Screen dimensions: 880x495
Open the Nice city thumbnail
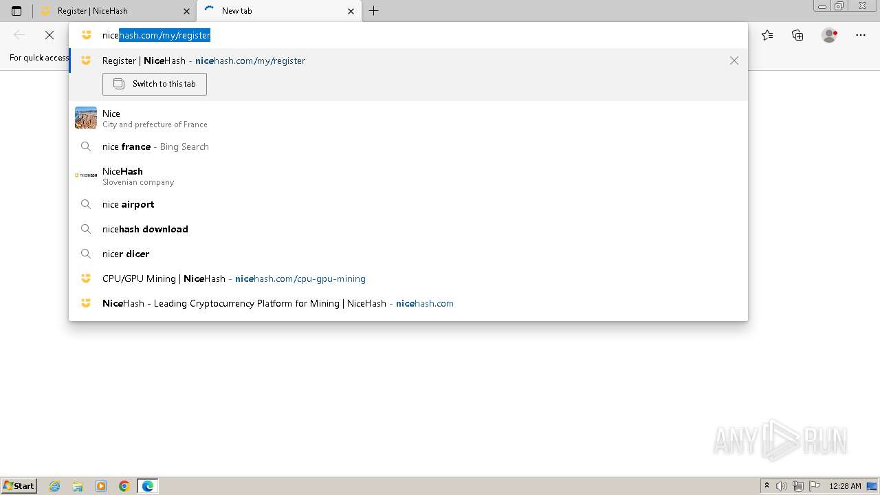[x=86, y=118]
